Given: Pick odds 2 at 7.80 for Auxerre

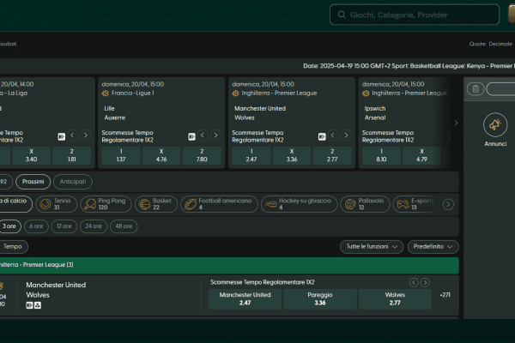Looking at the screenshot, I should coord(202,155).
